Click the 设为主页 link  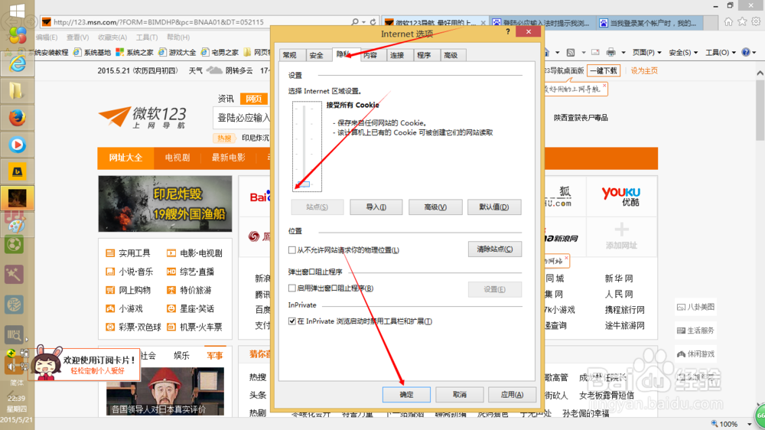pyautogui.click(x=644, y=70)
